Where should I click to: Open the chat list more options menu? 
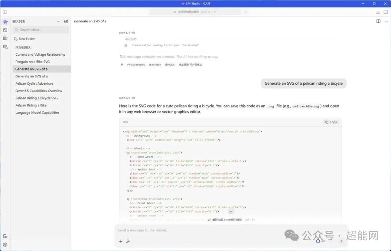click(x=58, y=21)
